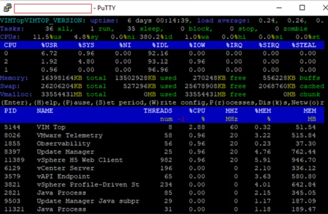
Task: Click the PuTTY application icon in title bar
Action: pos(8,8)
